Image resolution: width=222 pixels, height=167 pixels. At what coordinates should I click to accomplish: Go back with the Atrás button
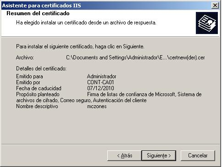(124, 155)
